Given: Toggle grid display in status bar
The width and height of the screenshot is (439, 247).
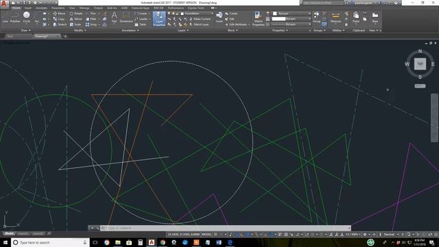Looking at the screenshot, I should 215,234.
